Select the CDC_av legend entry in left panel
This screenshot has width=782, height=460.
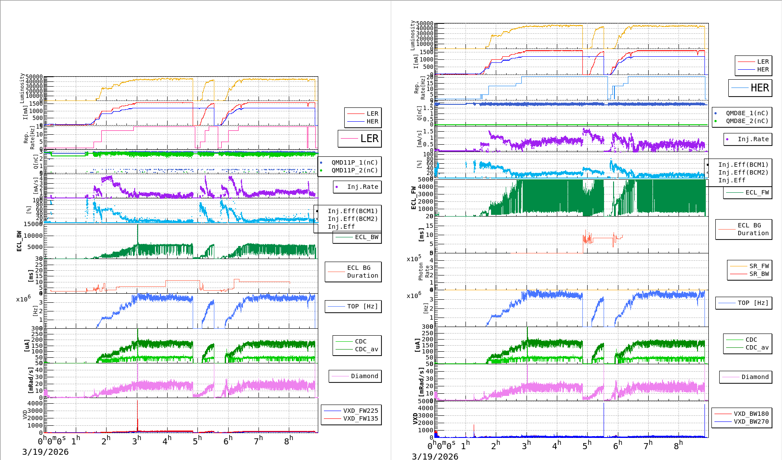tap(366, 349)
